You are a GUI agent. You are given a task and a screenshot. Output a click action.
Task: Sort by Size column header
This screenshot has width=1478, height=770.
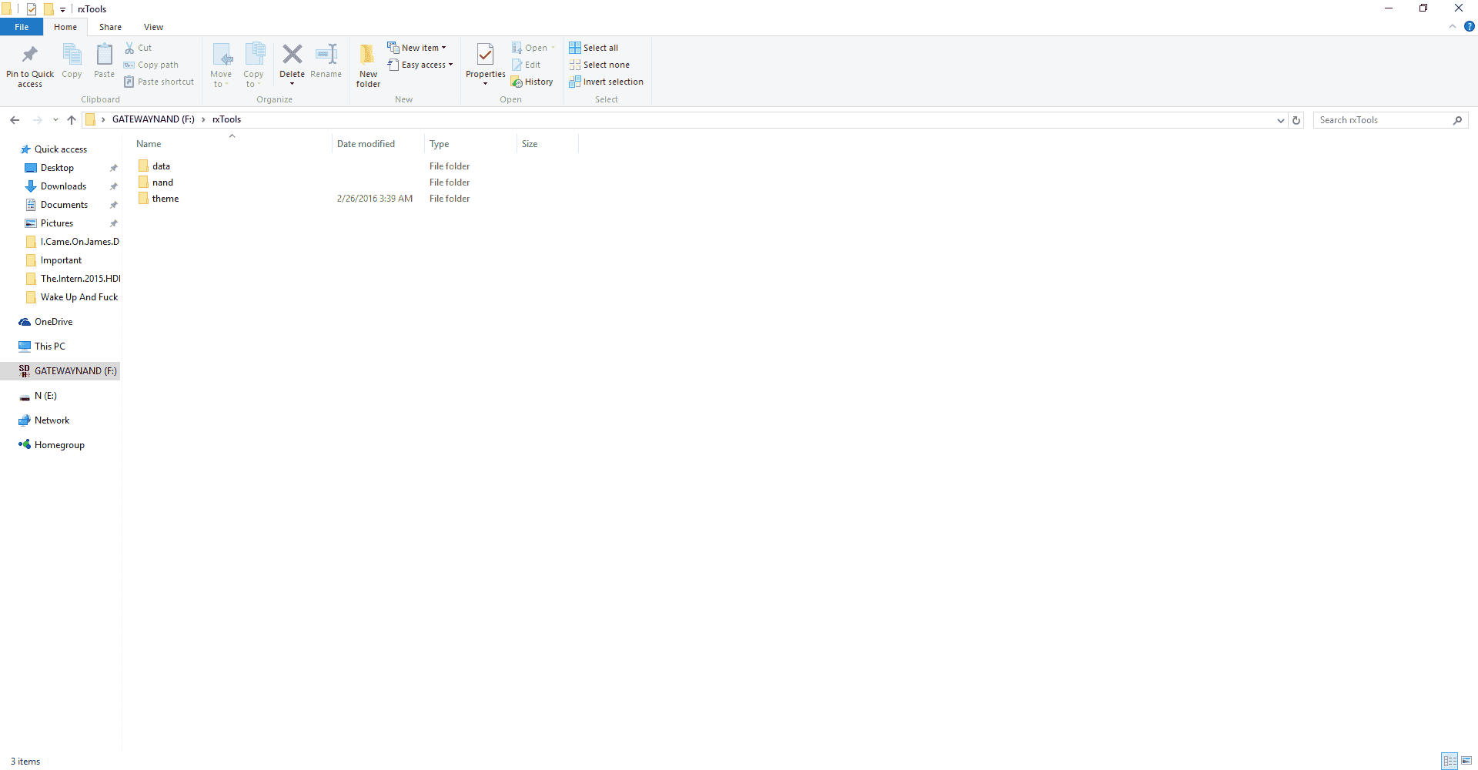pyautogui.click(x=547, y=144)
